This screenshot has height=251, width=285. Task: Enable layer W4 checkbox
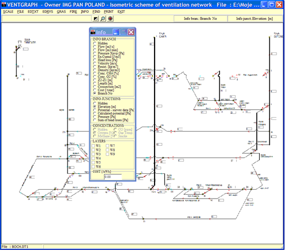click(93, 158)
